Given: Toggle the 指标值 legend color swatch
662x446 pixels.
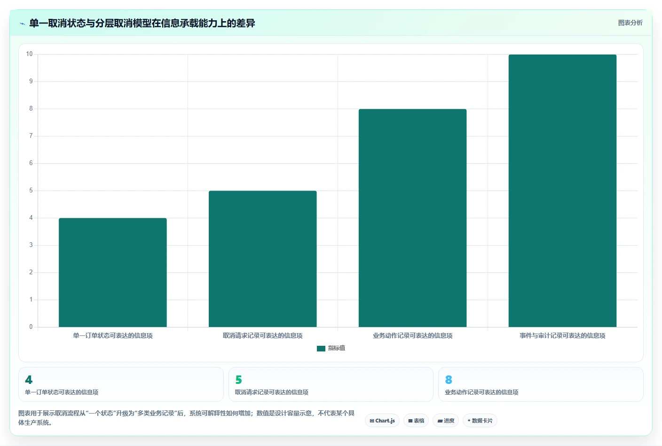Looking at the screenshot, I should pos(321,349).
